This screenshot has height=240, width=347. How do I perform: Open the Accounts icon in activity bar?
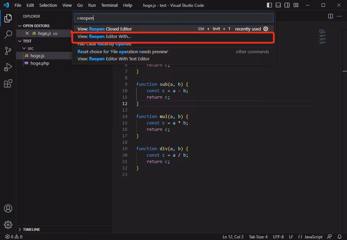click(x=8, y=208)
